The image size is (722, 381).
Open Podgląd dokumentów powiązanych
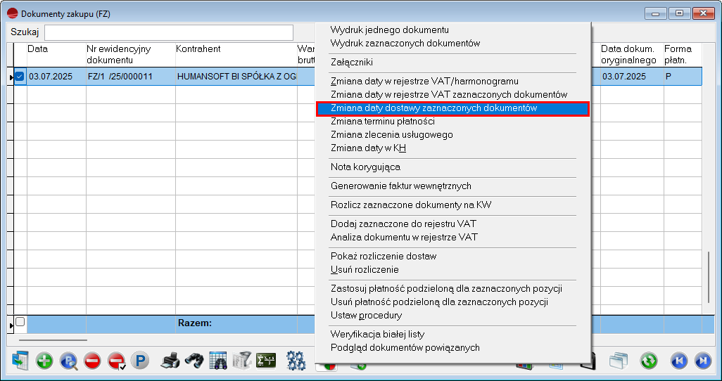pyautogui.click(x=405, y=347)
